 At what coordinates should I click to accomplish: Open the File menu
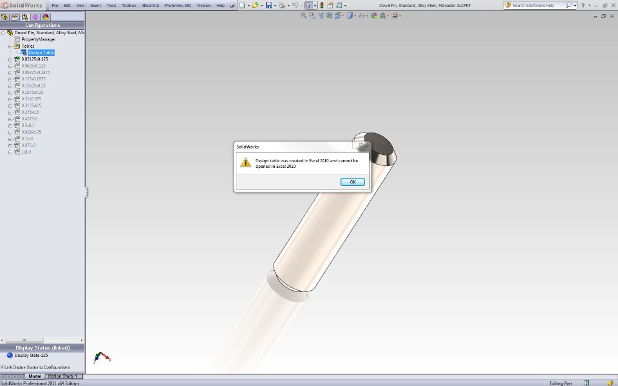(x=55, y=6)
